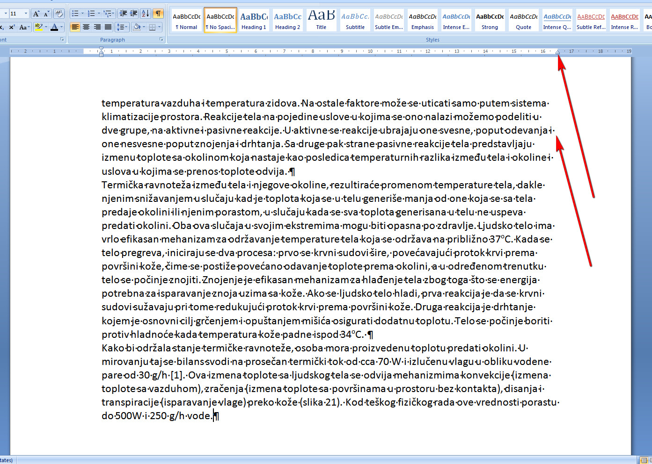Apply the Title style
Image resolution: width=652 pixels, height=464 pixels.
tap(321, 20)
